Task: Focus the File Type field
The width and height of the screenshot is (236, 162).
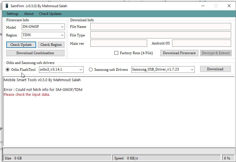Action: pos(161,35)
